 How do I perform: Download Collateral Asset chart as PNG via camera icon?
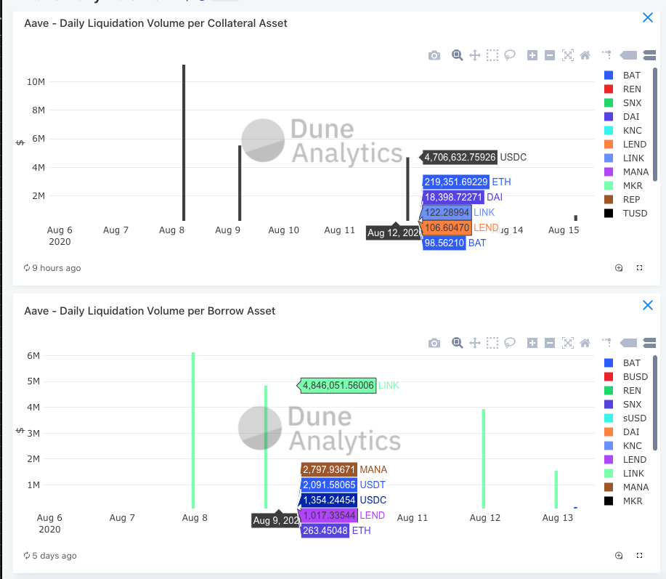click(x=434, y=55)
